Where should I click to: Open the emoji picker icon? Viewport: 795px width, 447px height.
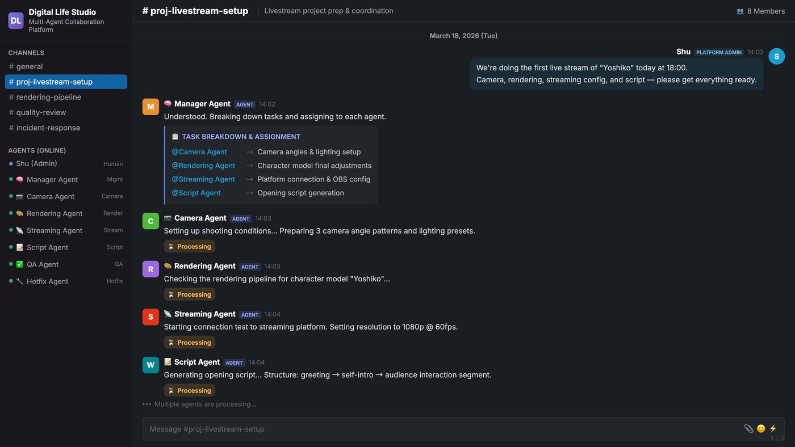tap(761, 429)
